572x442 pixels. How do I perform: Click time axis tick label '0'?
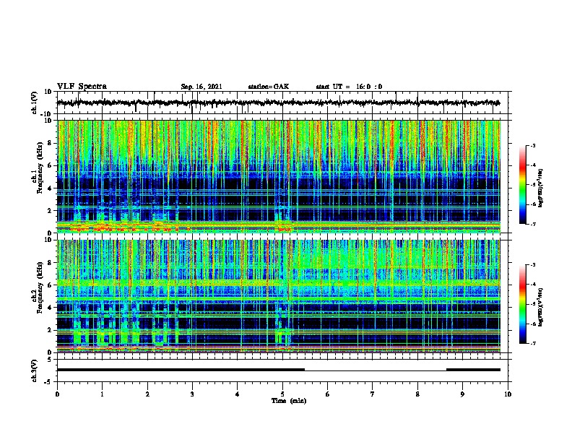pos(57,394)
